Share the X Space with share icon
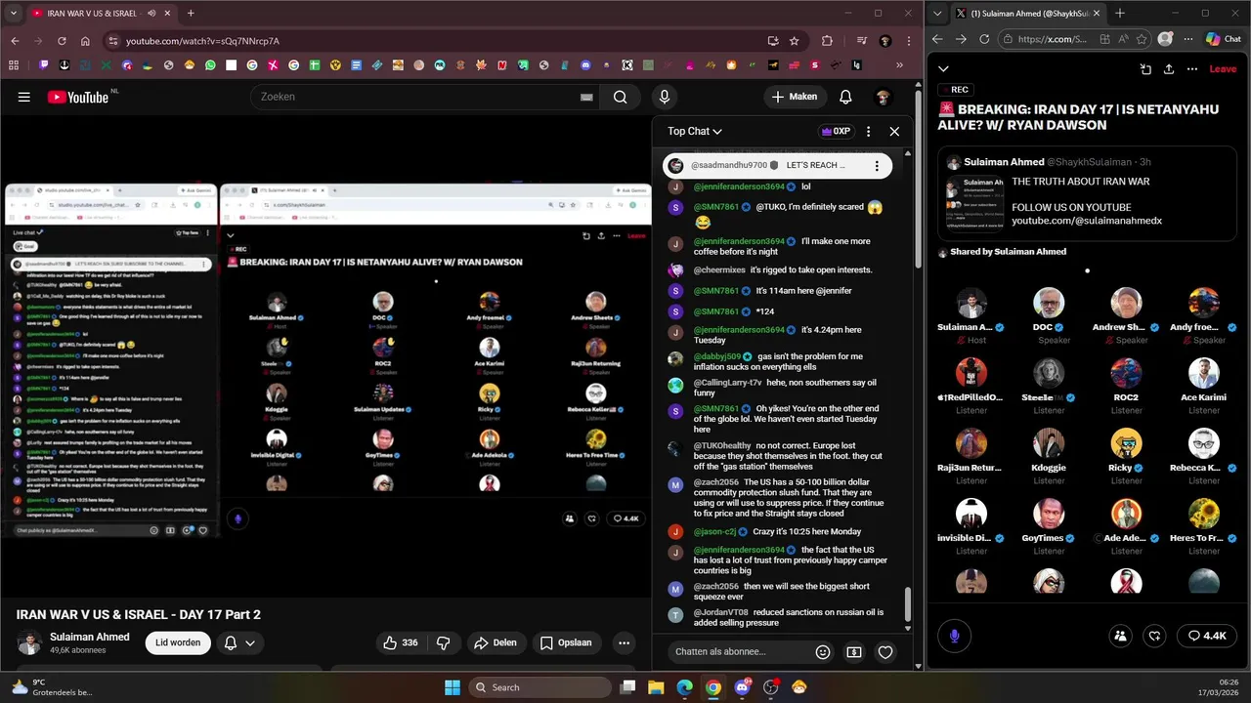1251x703 pixels. click(x=1169, y=69)
